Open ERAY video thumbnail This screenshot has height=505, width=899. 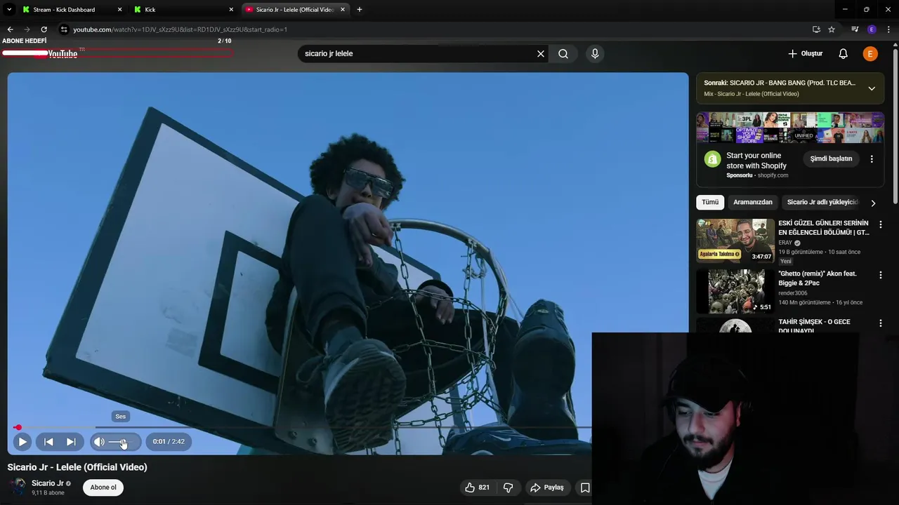735,241
